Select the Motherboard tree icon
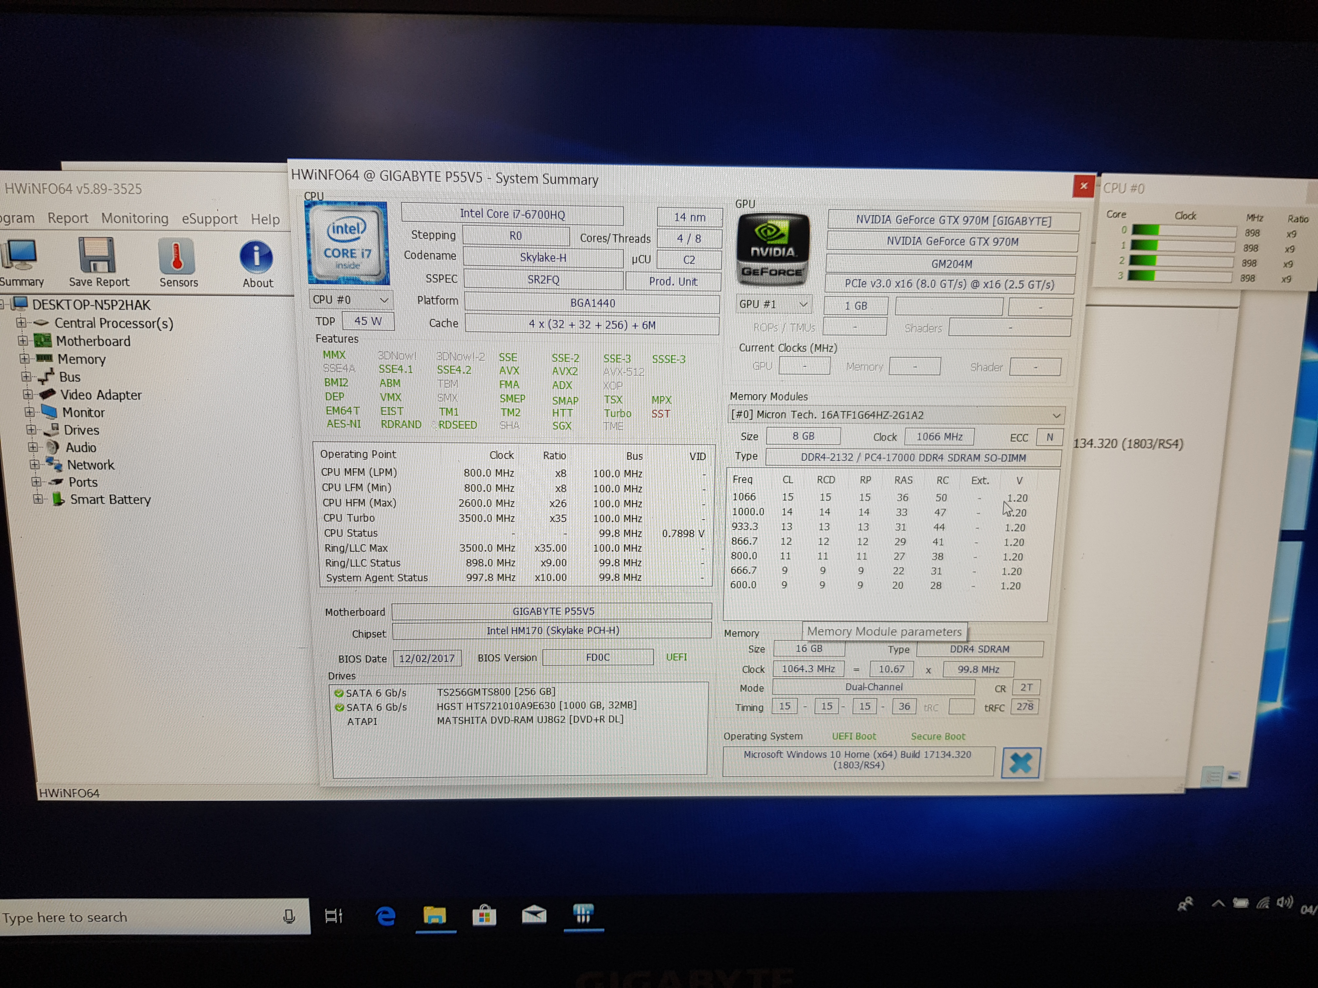 coord(42,341)
